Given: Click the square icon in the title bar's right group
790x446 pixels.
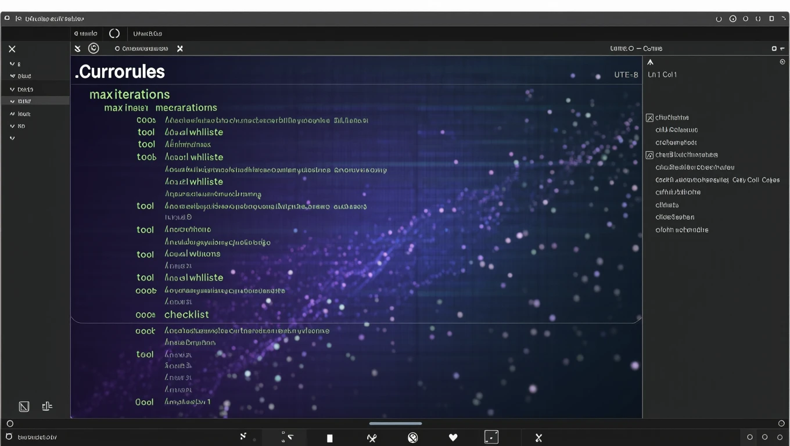Looking at the screenshot, I should click(771, 19).
